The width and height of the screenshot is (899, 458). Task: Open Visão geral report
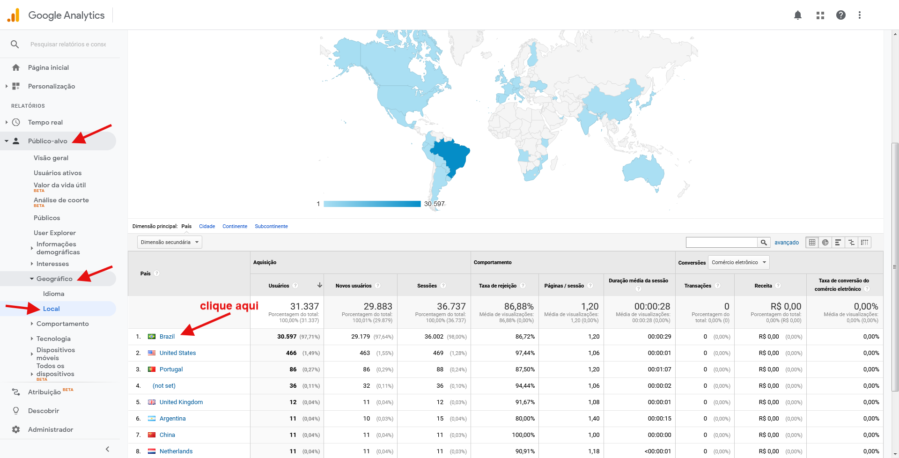click(x=51, y=158)
